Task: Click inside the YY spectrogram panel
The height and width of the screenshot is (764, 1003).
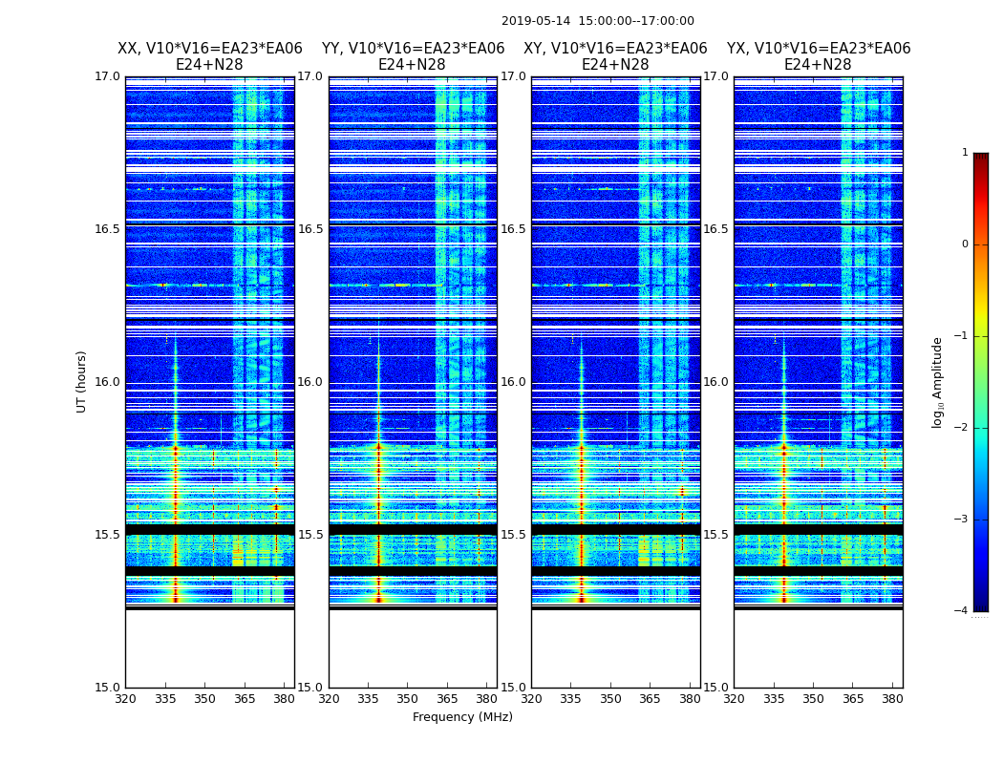Action: pos(414,382)
